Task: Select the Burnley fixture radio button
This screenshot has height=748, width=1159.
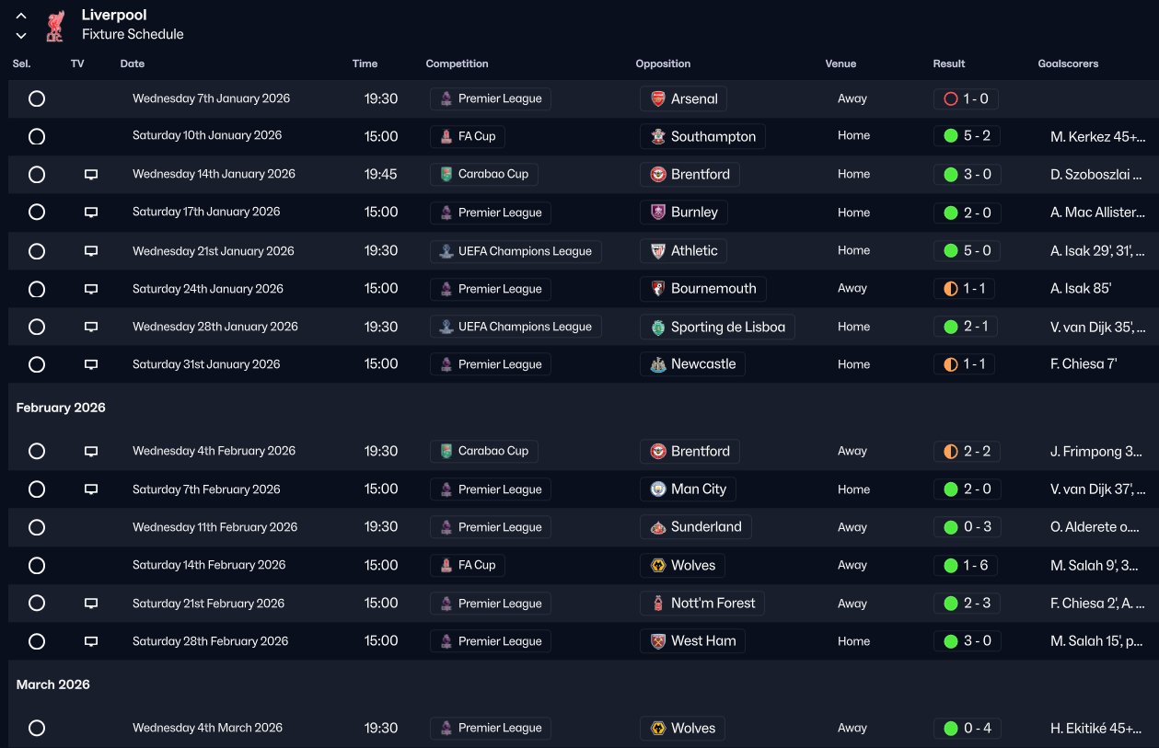Action: click(37, 213)
